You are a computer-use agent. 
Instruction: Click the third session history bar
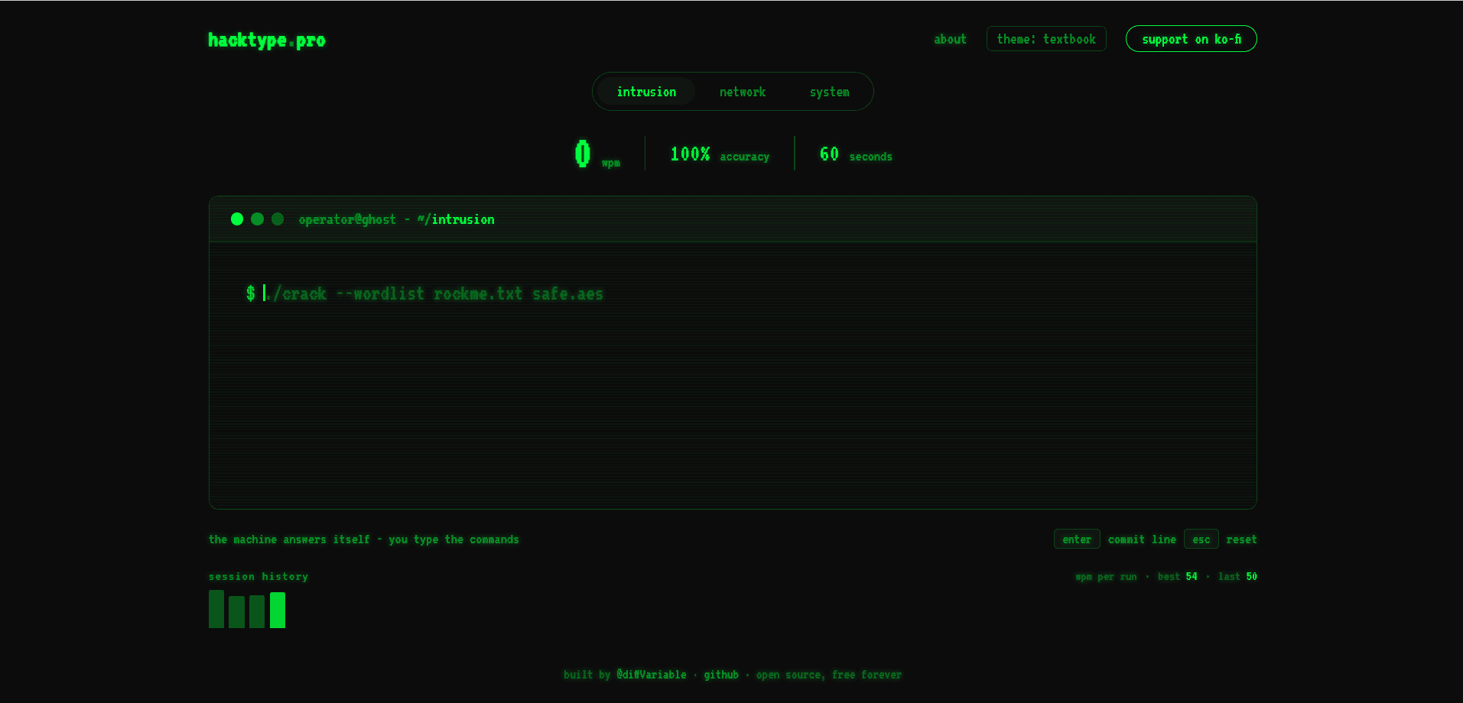tap(257, 612)
